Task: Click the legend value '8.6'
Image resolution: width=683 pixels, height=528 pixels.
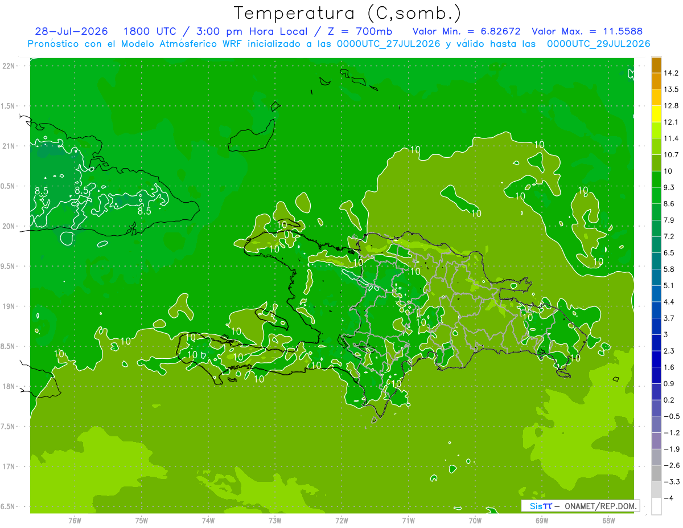Action: 669,204
